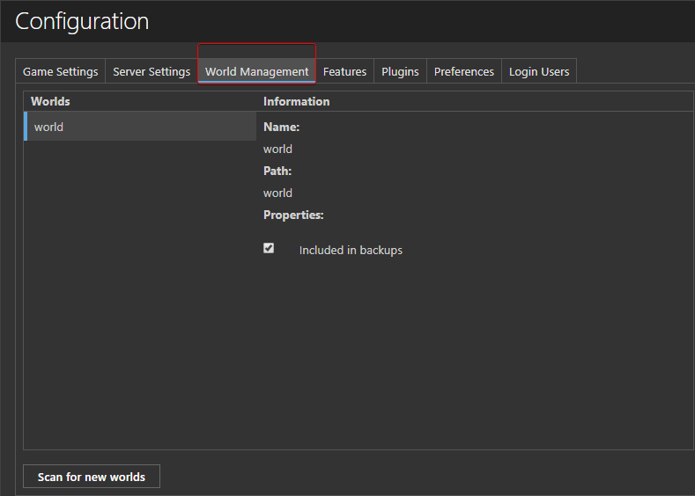Viewport: 695px width, 496px height.
Task: Click the Included in backups label text
Action: [351, 250]
